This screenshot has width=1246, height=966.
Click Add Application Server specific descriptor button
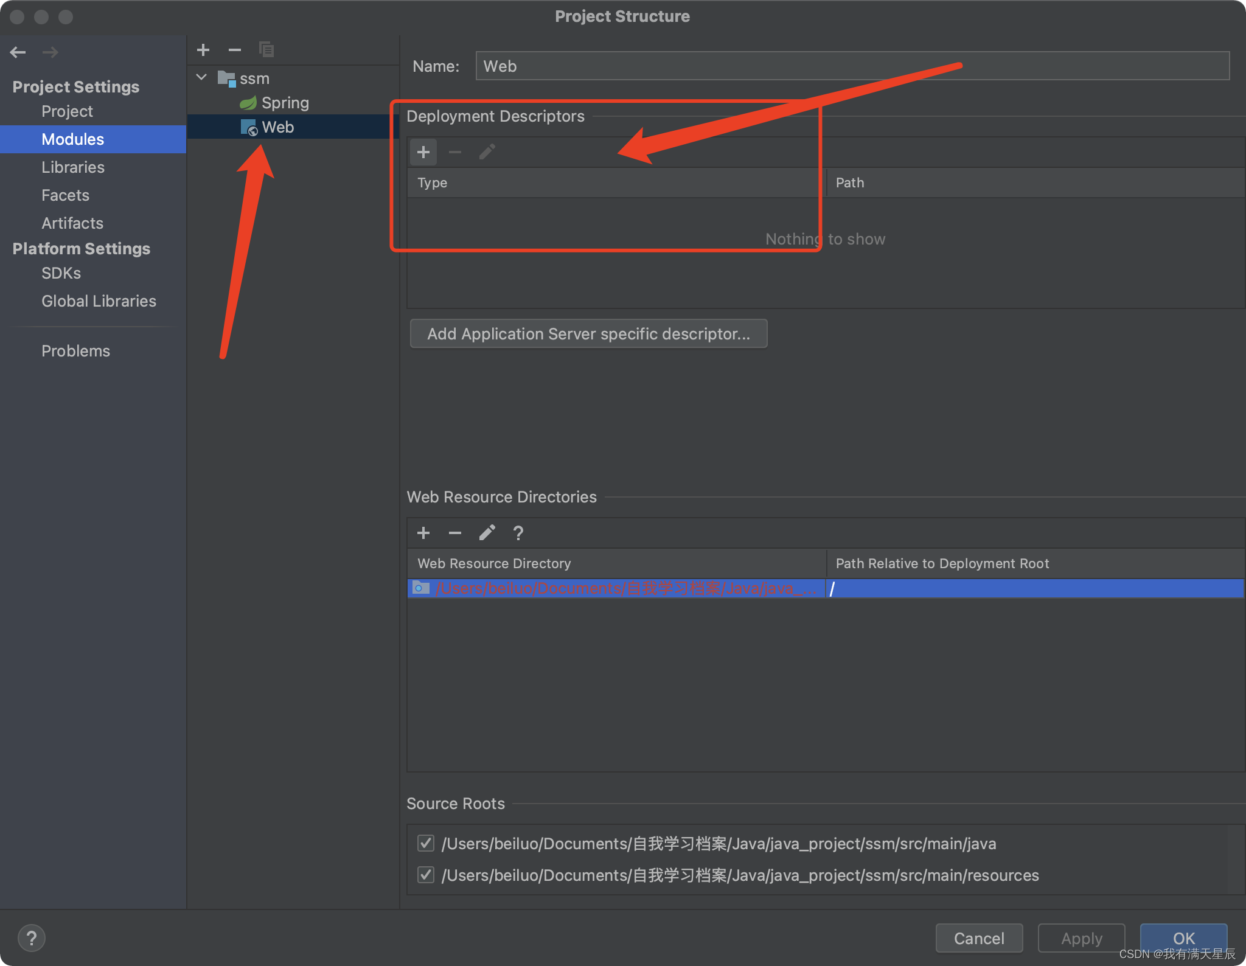pyautogui.click(x=588, y=334)
